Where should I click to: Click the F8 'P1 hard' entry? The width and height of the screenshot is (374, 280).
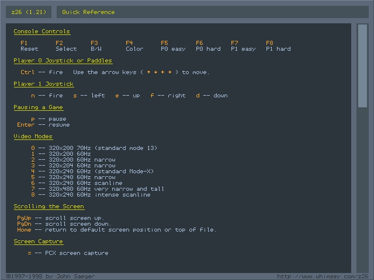[x=278, y=46]
